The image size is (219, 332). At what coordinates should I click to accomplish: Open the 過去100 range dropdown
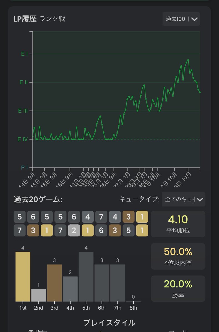181,19
